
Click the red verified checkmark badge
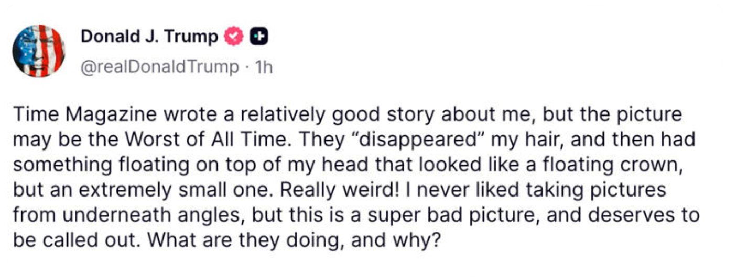(233, 36)
